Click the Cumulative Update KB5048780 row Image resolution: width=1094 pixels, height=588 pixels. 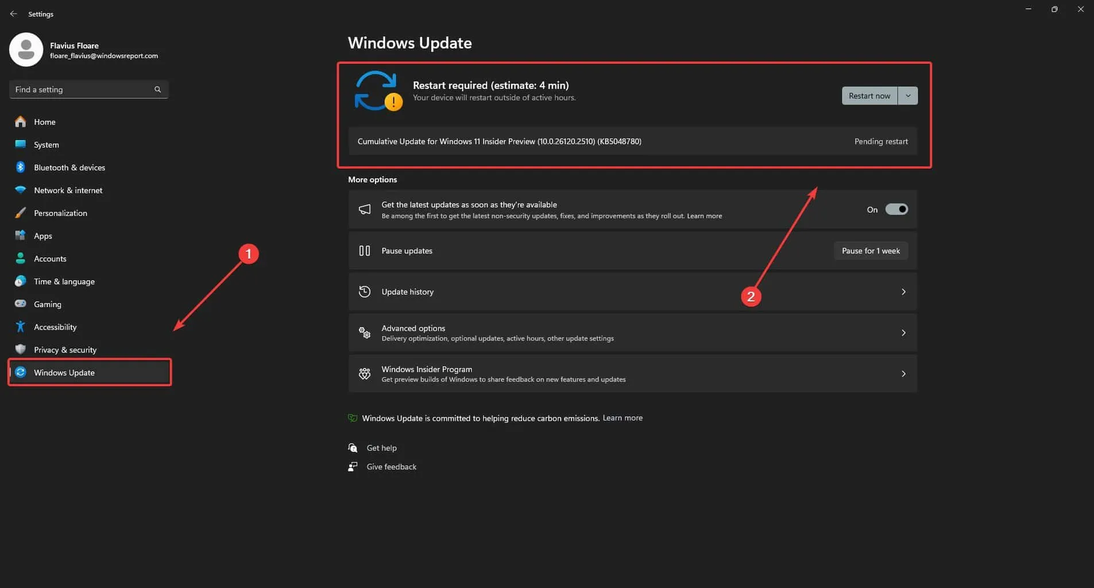[633, 141]
